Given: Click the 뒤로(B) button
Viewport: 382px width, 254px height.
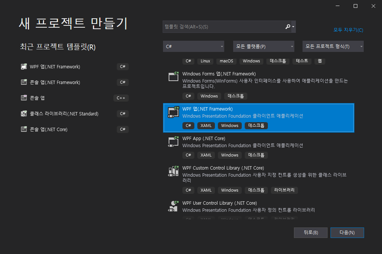Looking at the screenshot, I should 311,233.
